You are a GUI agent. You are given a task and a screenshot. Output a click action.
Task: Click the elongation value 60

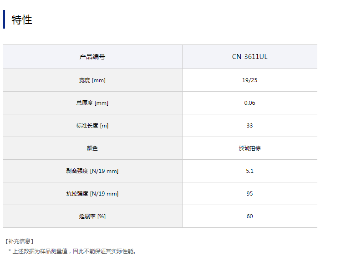point(249,216)
